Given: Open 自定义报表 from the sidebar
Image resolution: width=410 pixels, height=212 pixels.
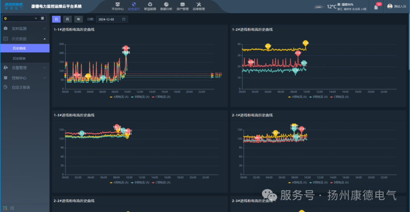Looking at the screenshot, I should point(21,87).
